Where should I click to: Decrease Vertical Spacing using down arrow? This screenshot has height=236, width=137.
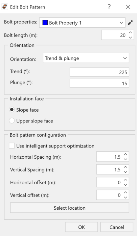pos(126,172)
